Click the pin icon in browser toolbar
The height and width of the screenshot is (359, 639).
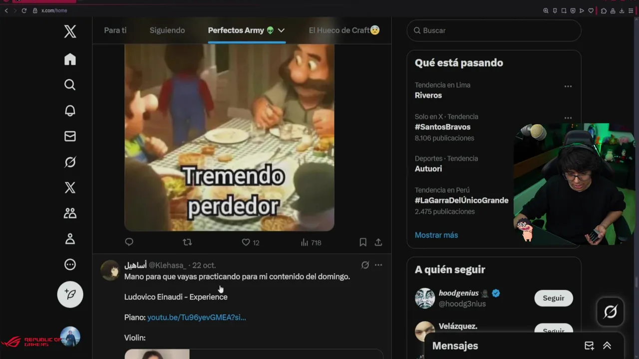click(x=555, y=10)
